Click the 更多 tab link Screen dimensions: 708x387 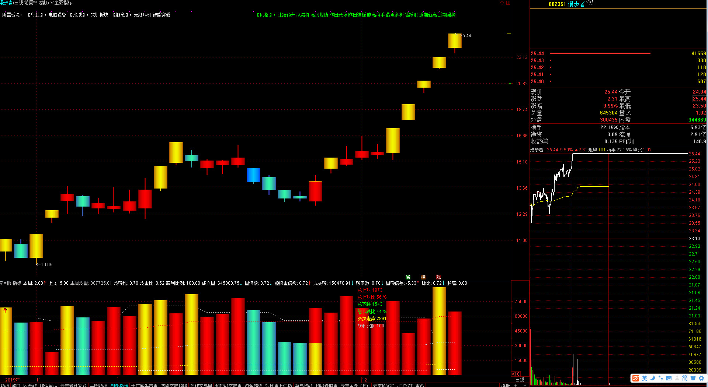pyautogui.click(x=420, y=385)
